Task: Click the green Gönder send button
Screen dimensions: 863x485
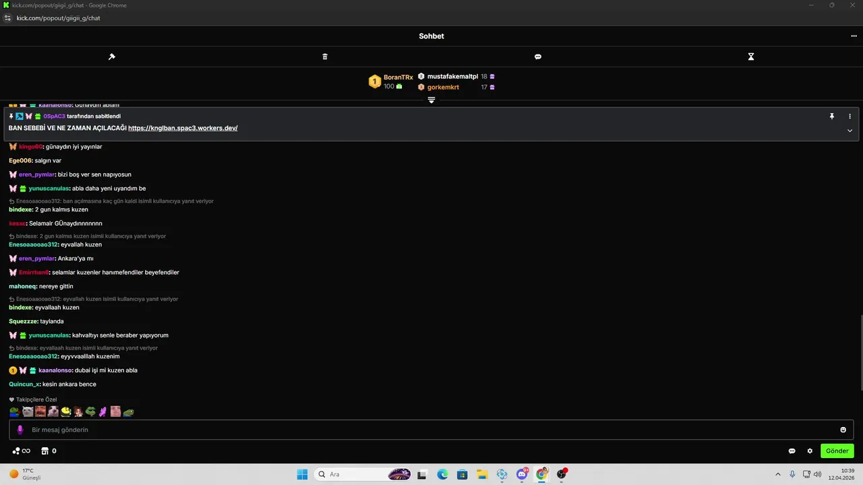Action: tap(837, 451)
